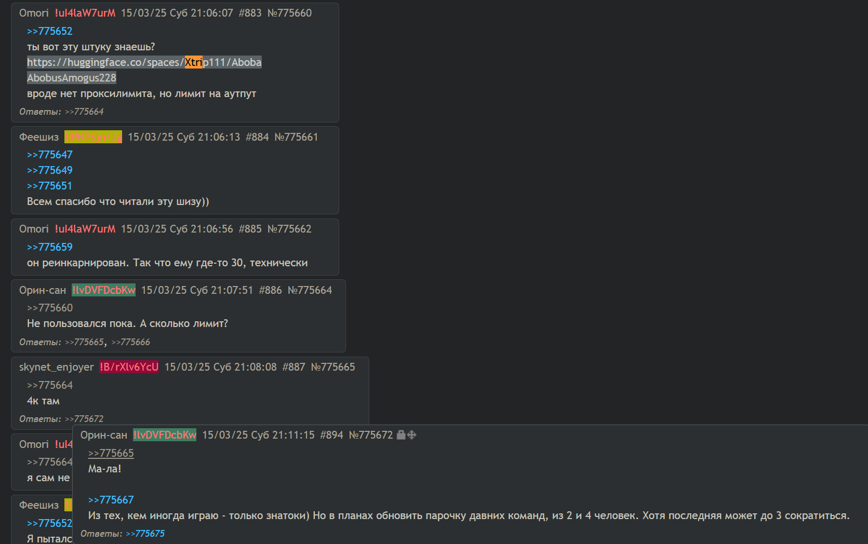Click the AbobusAmogus228 highlighted text
868x544 pixels.
72,78
